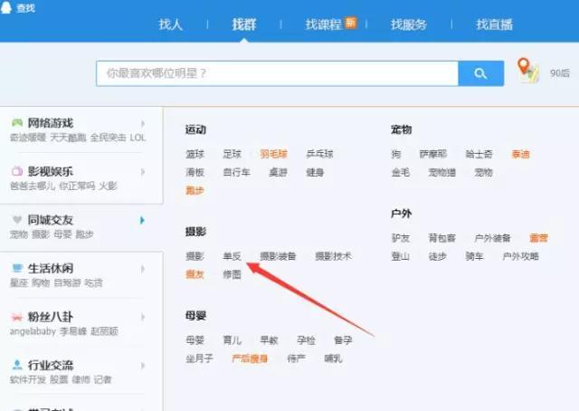The width and height of the screenshot is (579, 411).
Task: Click the orange 产后瘦身 link
Action: (x=250, y=358)
